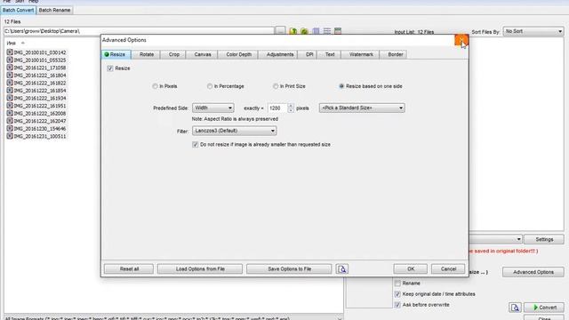Increase pixel value with up stepper arrow

click(291, 106)
